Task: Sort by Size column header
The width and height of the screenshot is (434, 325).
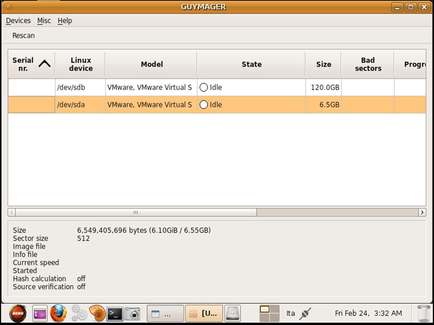Action: (323, 64)
